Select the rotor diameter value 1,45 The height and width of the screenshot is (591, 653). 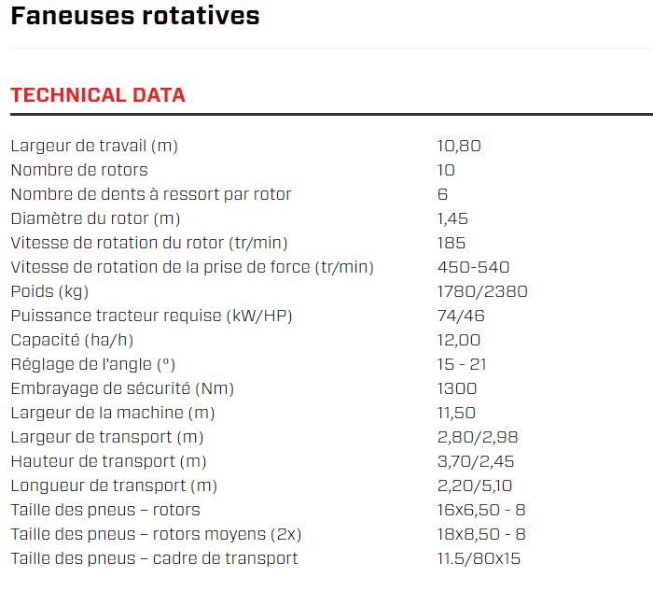(452, 218)
